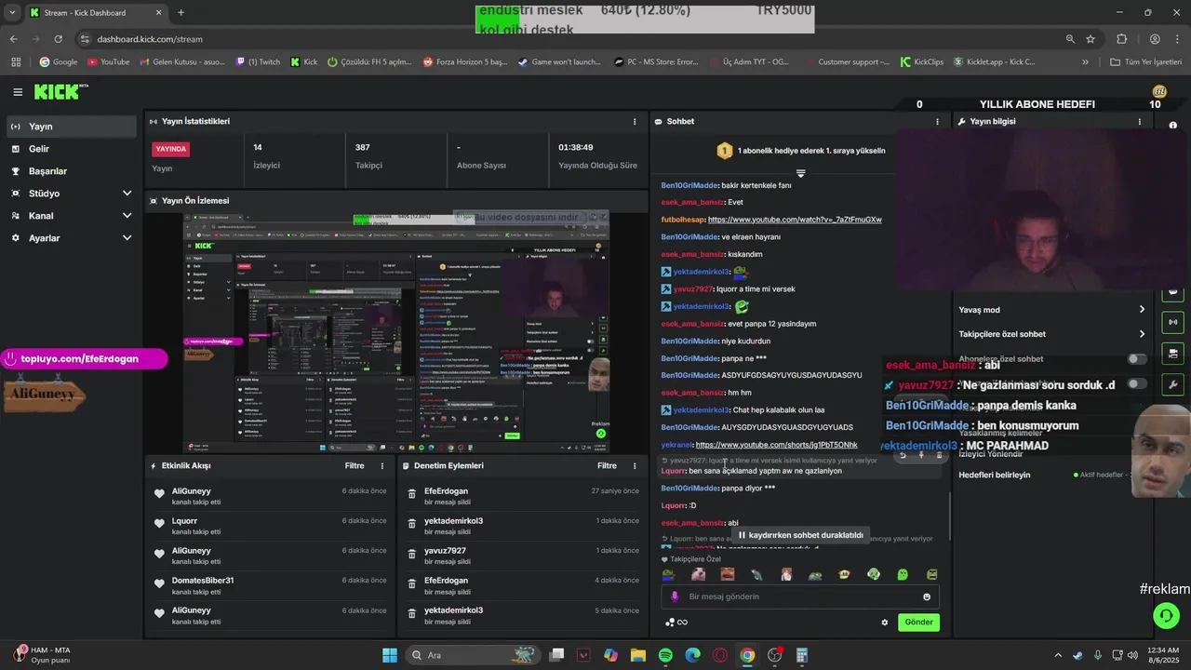Click Hedefleri belirleyin
Image resolution: width=1191 pixels, height=670 pixels.
[995, 475]
